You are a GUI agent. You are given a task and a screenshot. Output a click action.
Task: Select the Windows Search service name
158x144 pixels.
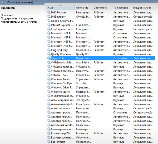[61, 92]
